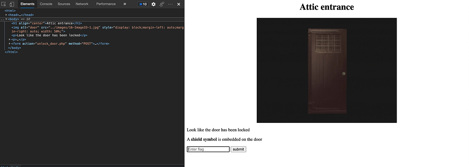Show more DevTools tabs via chevron

click(x=125, y=4)
